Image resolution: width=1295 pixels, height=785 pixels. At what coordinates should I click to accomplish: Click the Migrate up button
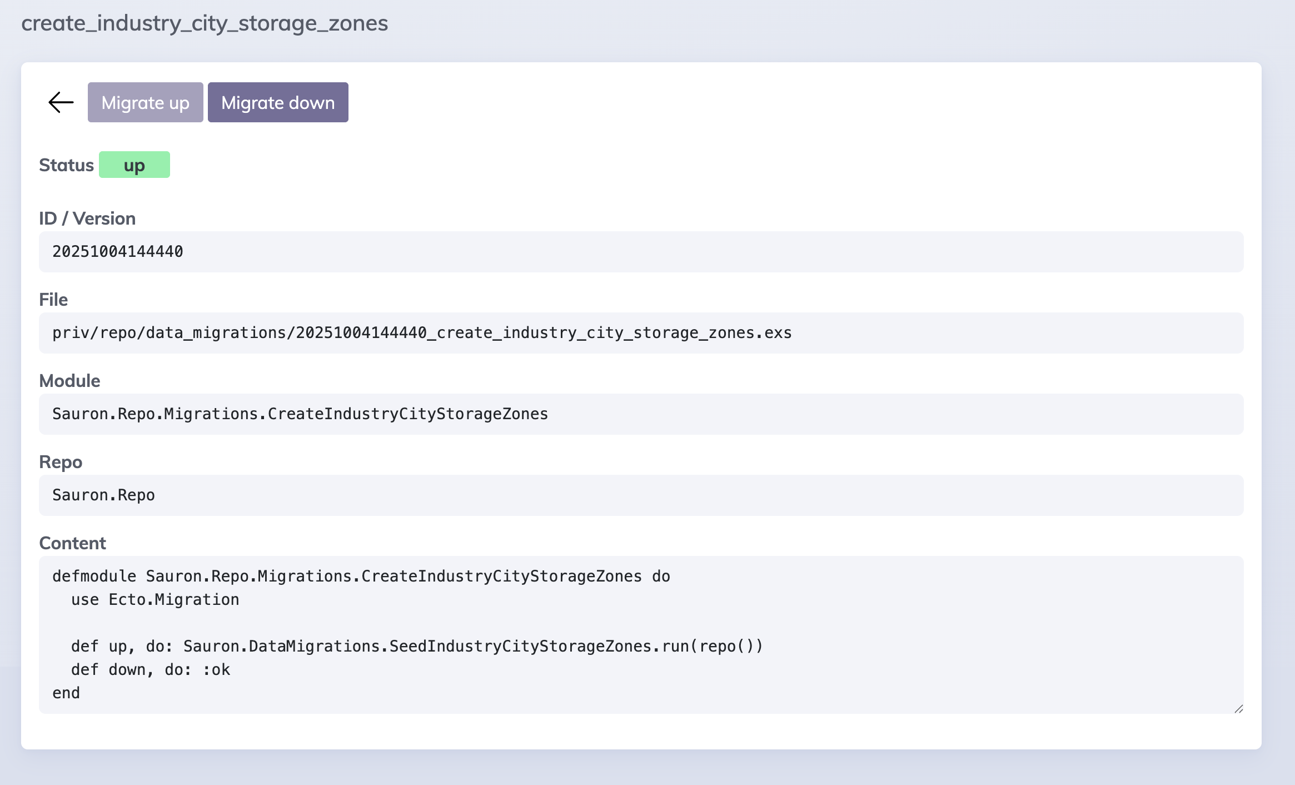(145, 102)
